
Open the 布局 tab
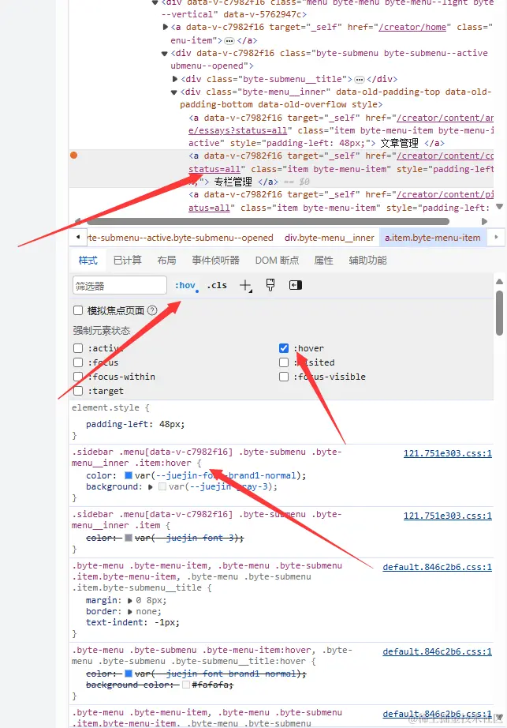pyautogui.click(x=166, y=260)
